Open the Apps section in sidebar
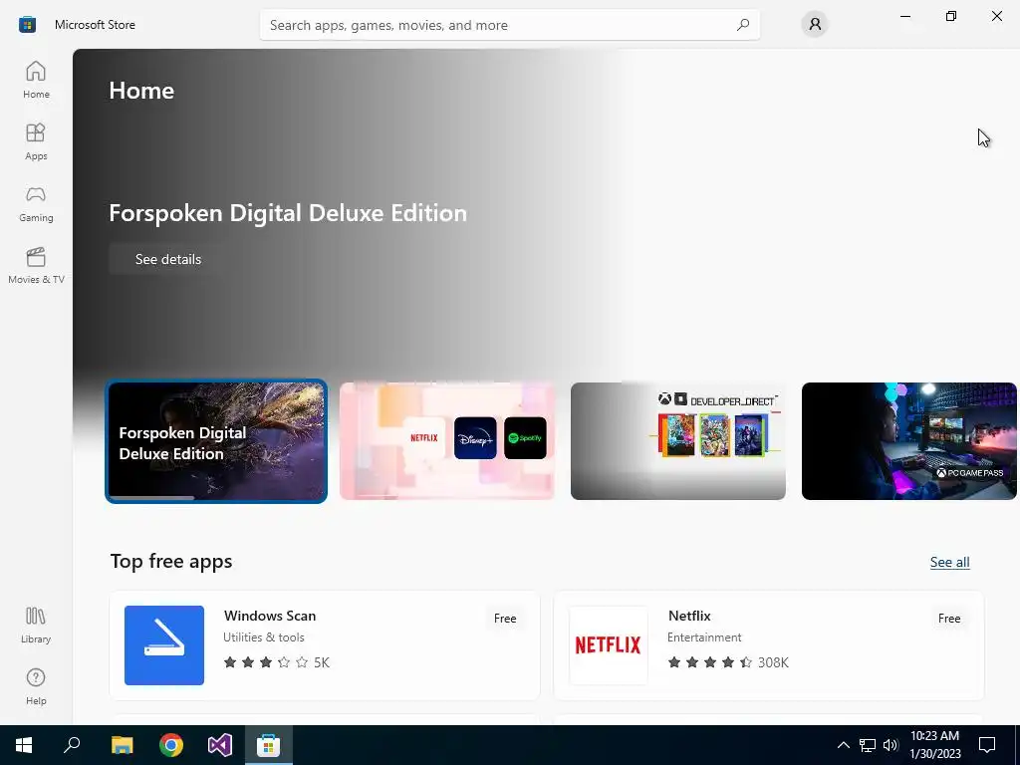This screenshot has width=1020, height=765. point(36,141)
